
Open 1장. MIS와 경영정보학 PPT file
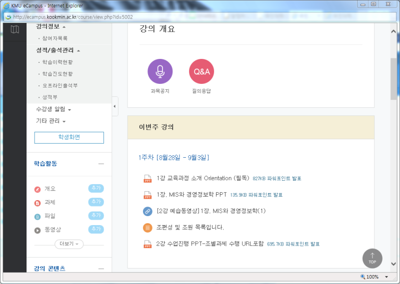tap(191, 195)
